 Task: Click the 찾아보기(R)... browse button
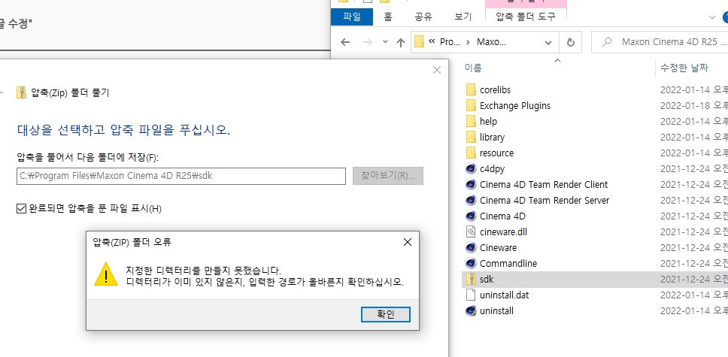[387, 176]
